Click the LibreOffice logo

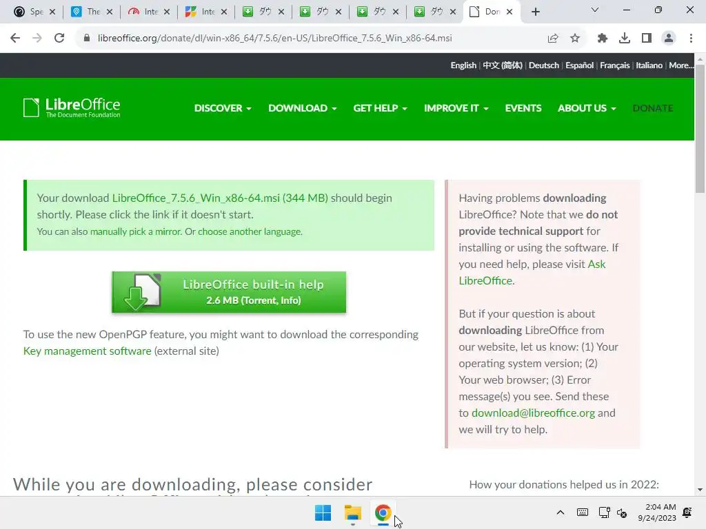(x=72, y=108)
